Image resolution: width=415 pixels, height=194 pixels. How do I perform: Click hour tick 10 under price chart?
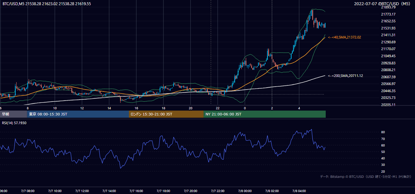(x=55, y=108)
